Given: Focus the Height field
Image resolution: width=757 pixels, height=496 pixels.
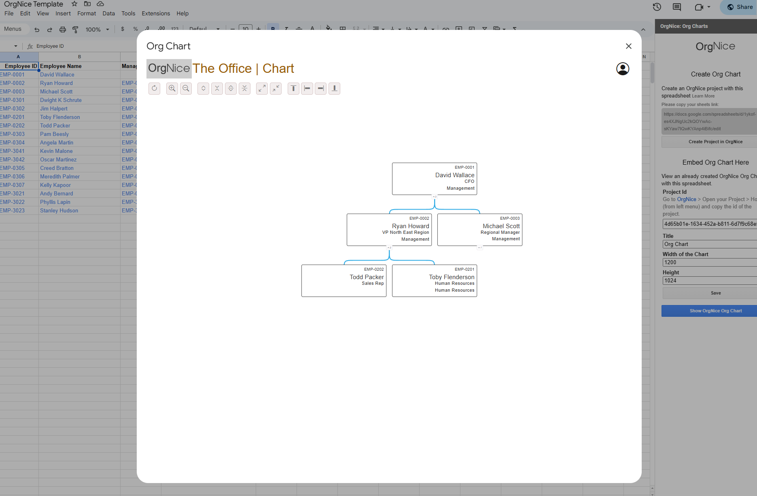Looking at the screenshot, I should tap(710, 280).
